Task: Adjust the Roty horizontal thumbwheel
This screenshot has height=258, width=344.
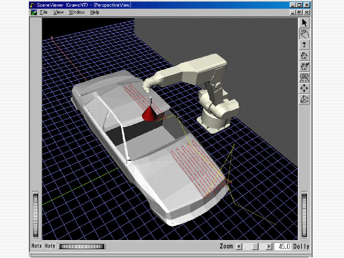Action: click(x=82, y=247)
